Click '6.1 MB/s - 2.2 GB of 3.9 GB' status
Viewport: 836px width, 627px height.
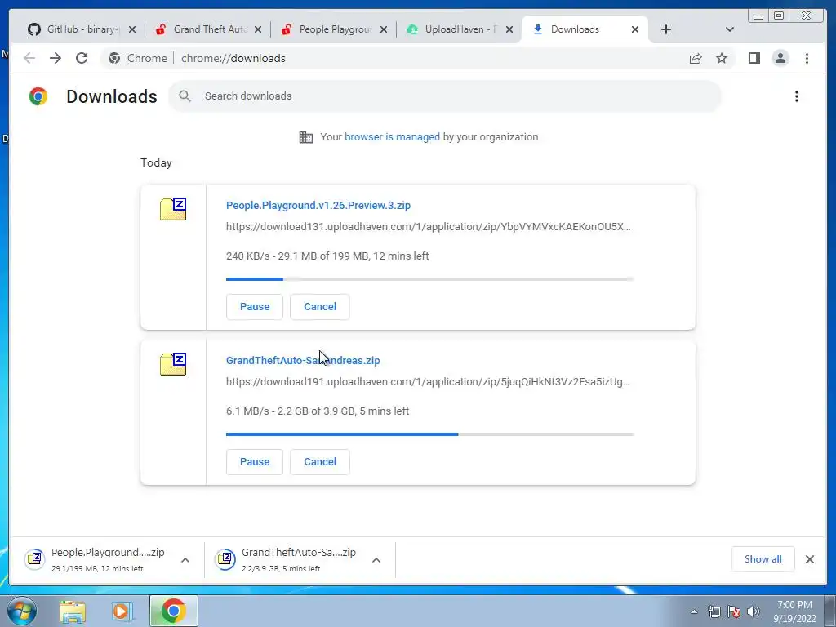coord(318,411)
